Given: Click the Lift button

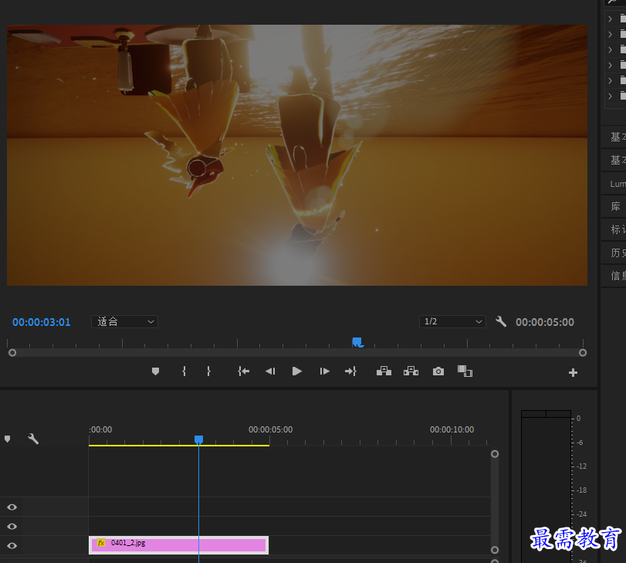Looking at the screenshot, I should [x=384, y=371].
